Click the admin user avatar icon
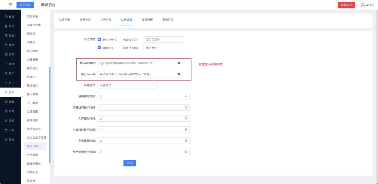This screenshot has height=184, width=378. [x=363, y=5]
